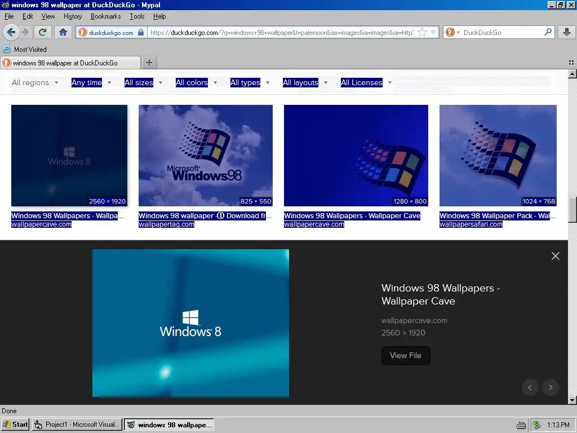Open the File menu

pyautogui.click(x=9, y=16)
